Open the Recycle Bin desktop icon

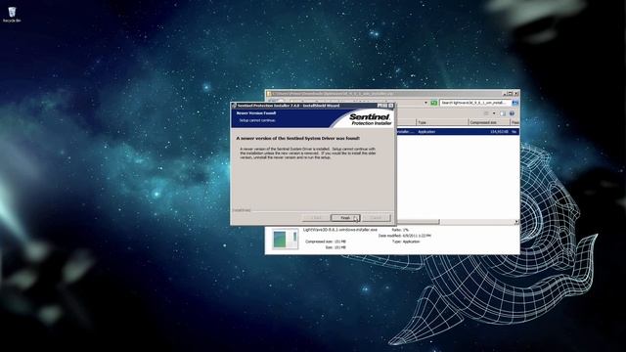pyautogui.click(x=12, y=15)
